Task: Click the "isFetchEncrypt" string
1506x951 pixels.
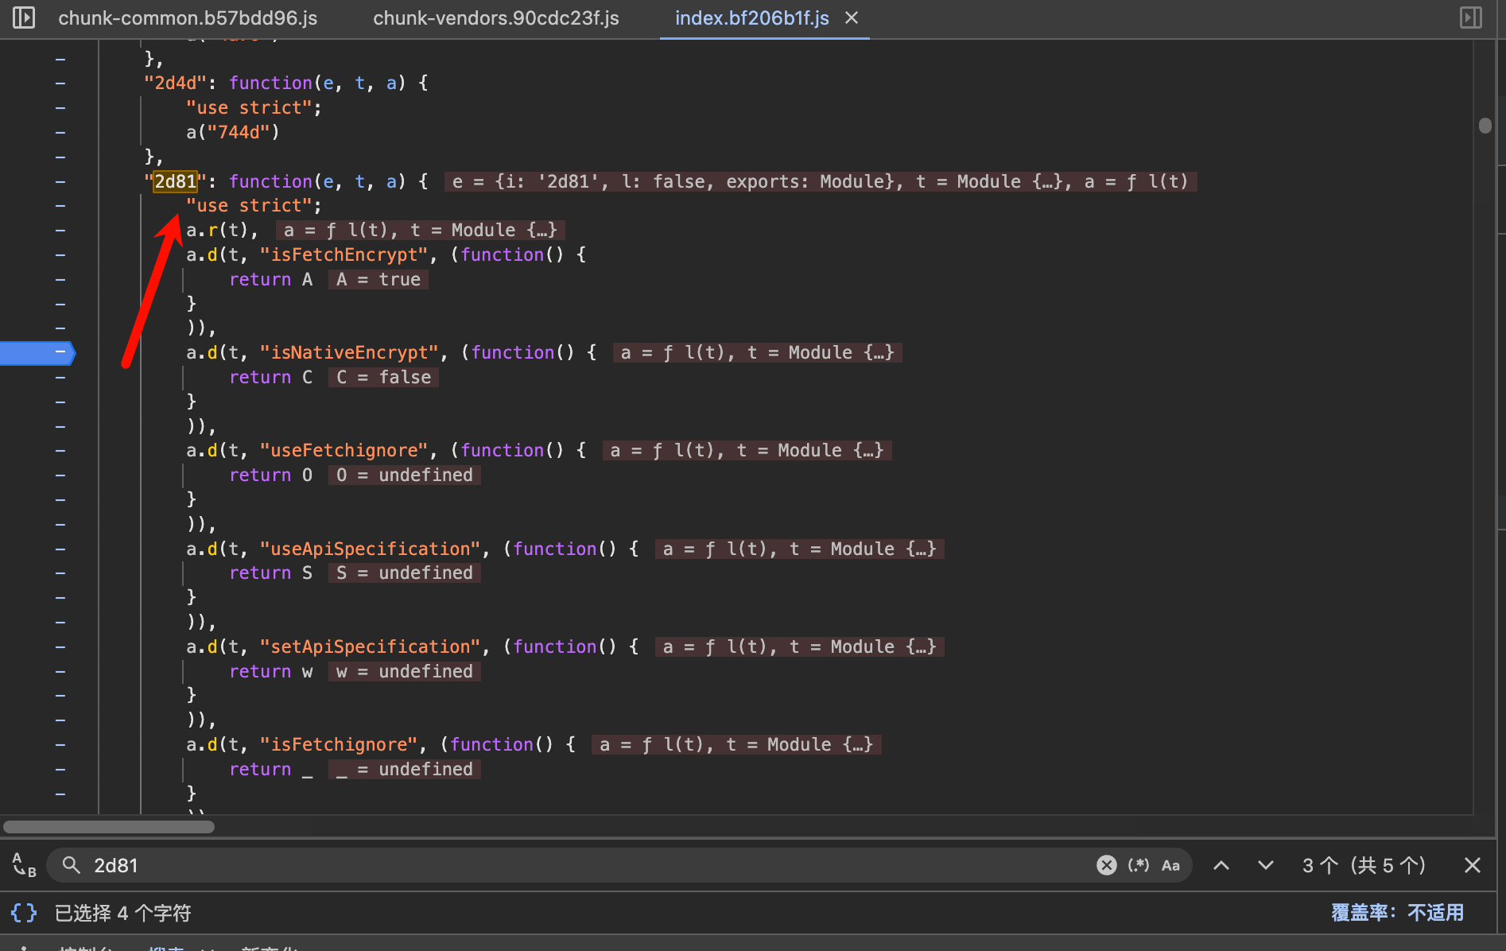Action: [x=344, y=255]
